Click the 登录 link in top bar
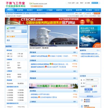This screenshot has height=108, width=104. pos(73,3)
